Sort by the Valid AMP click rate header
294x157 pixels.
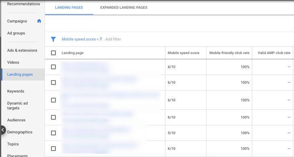click(274, 53)
